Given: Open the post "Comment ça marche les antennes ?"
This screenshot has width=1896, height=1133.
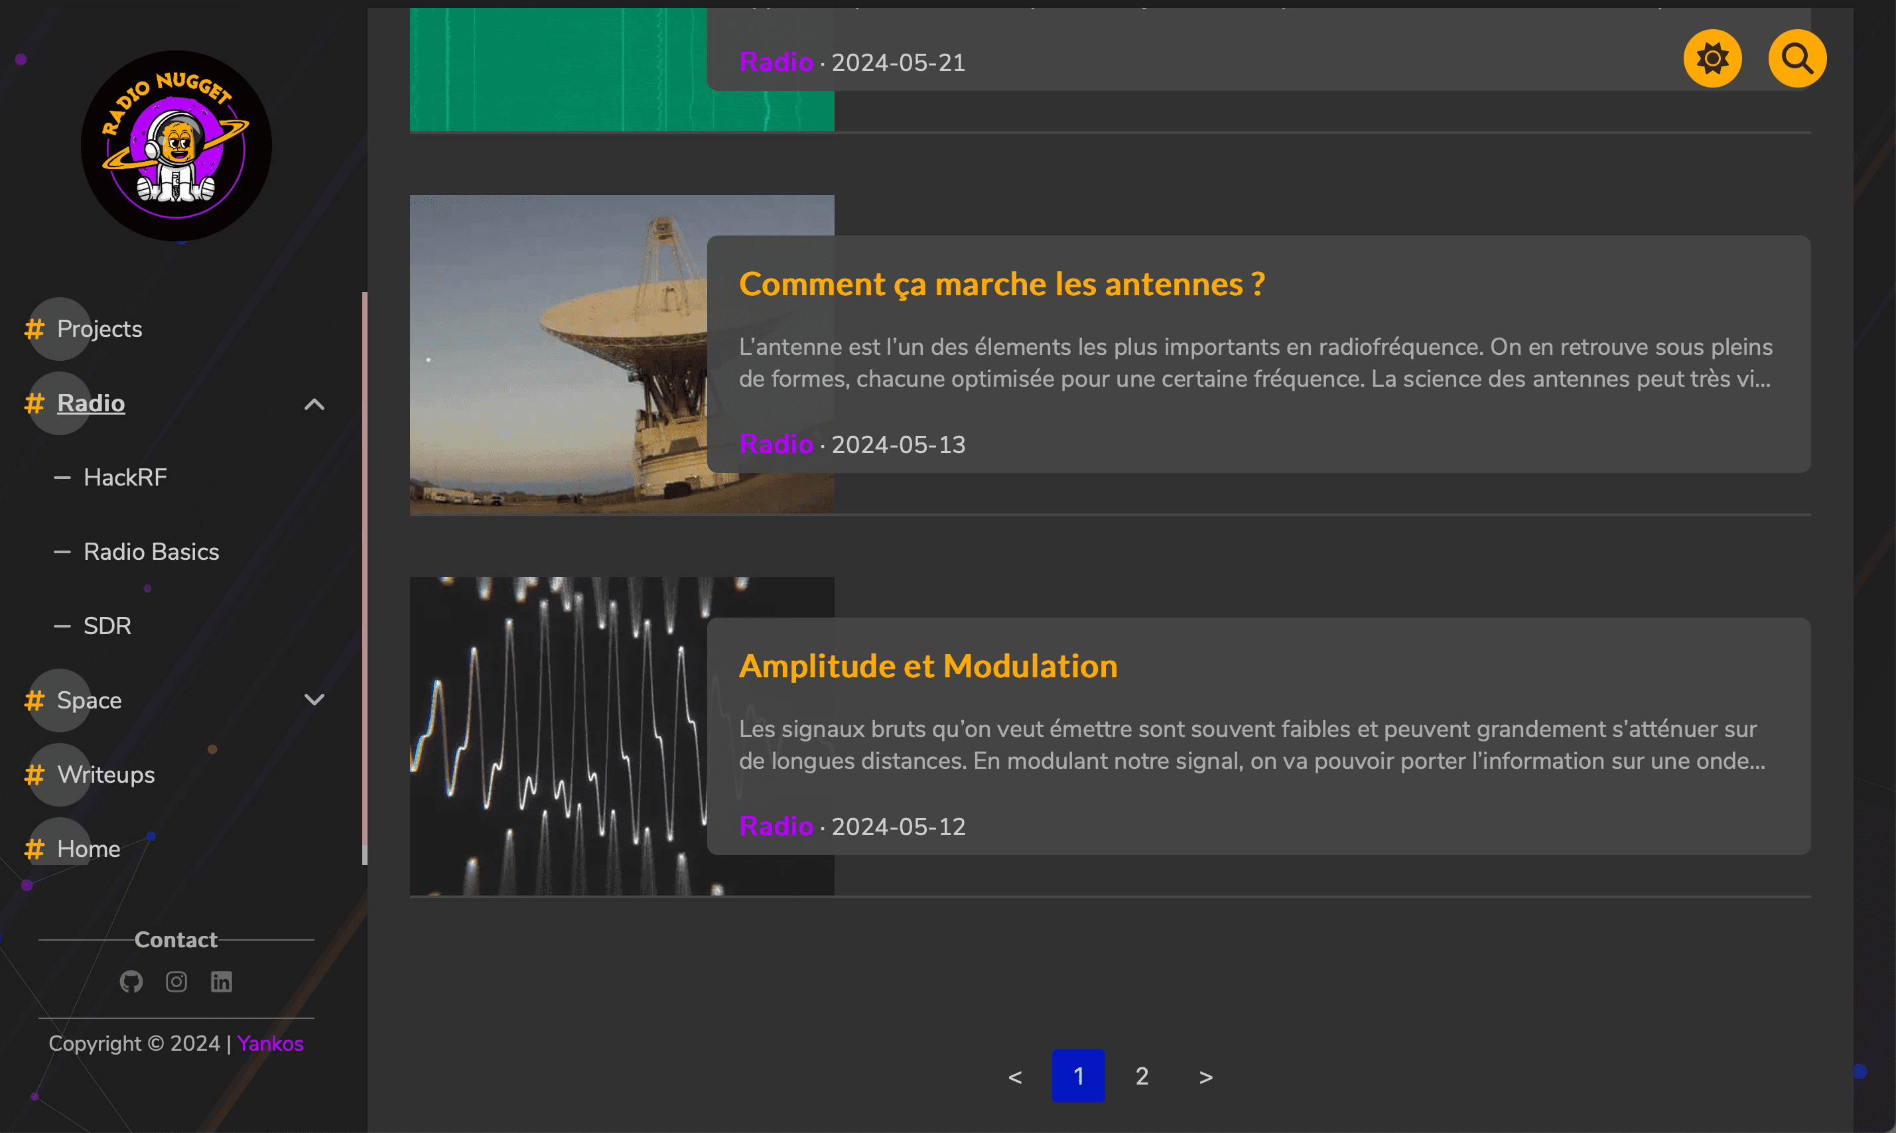Looking at the screenshot, I should pos(1002,283).
